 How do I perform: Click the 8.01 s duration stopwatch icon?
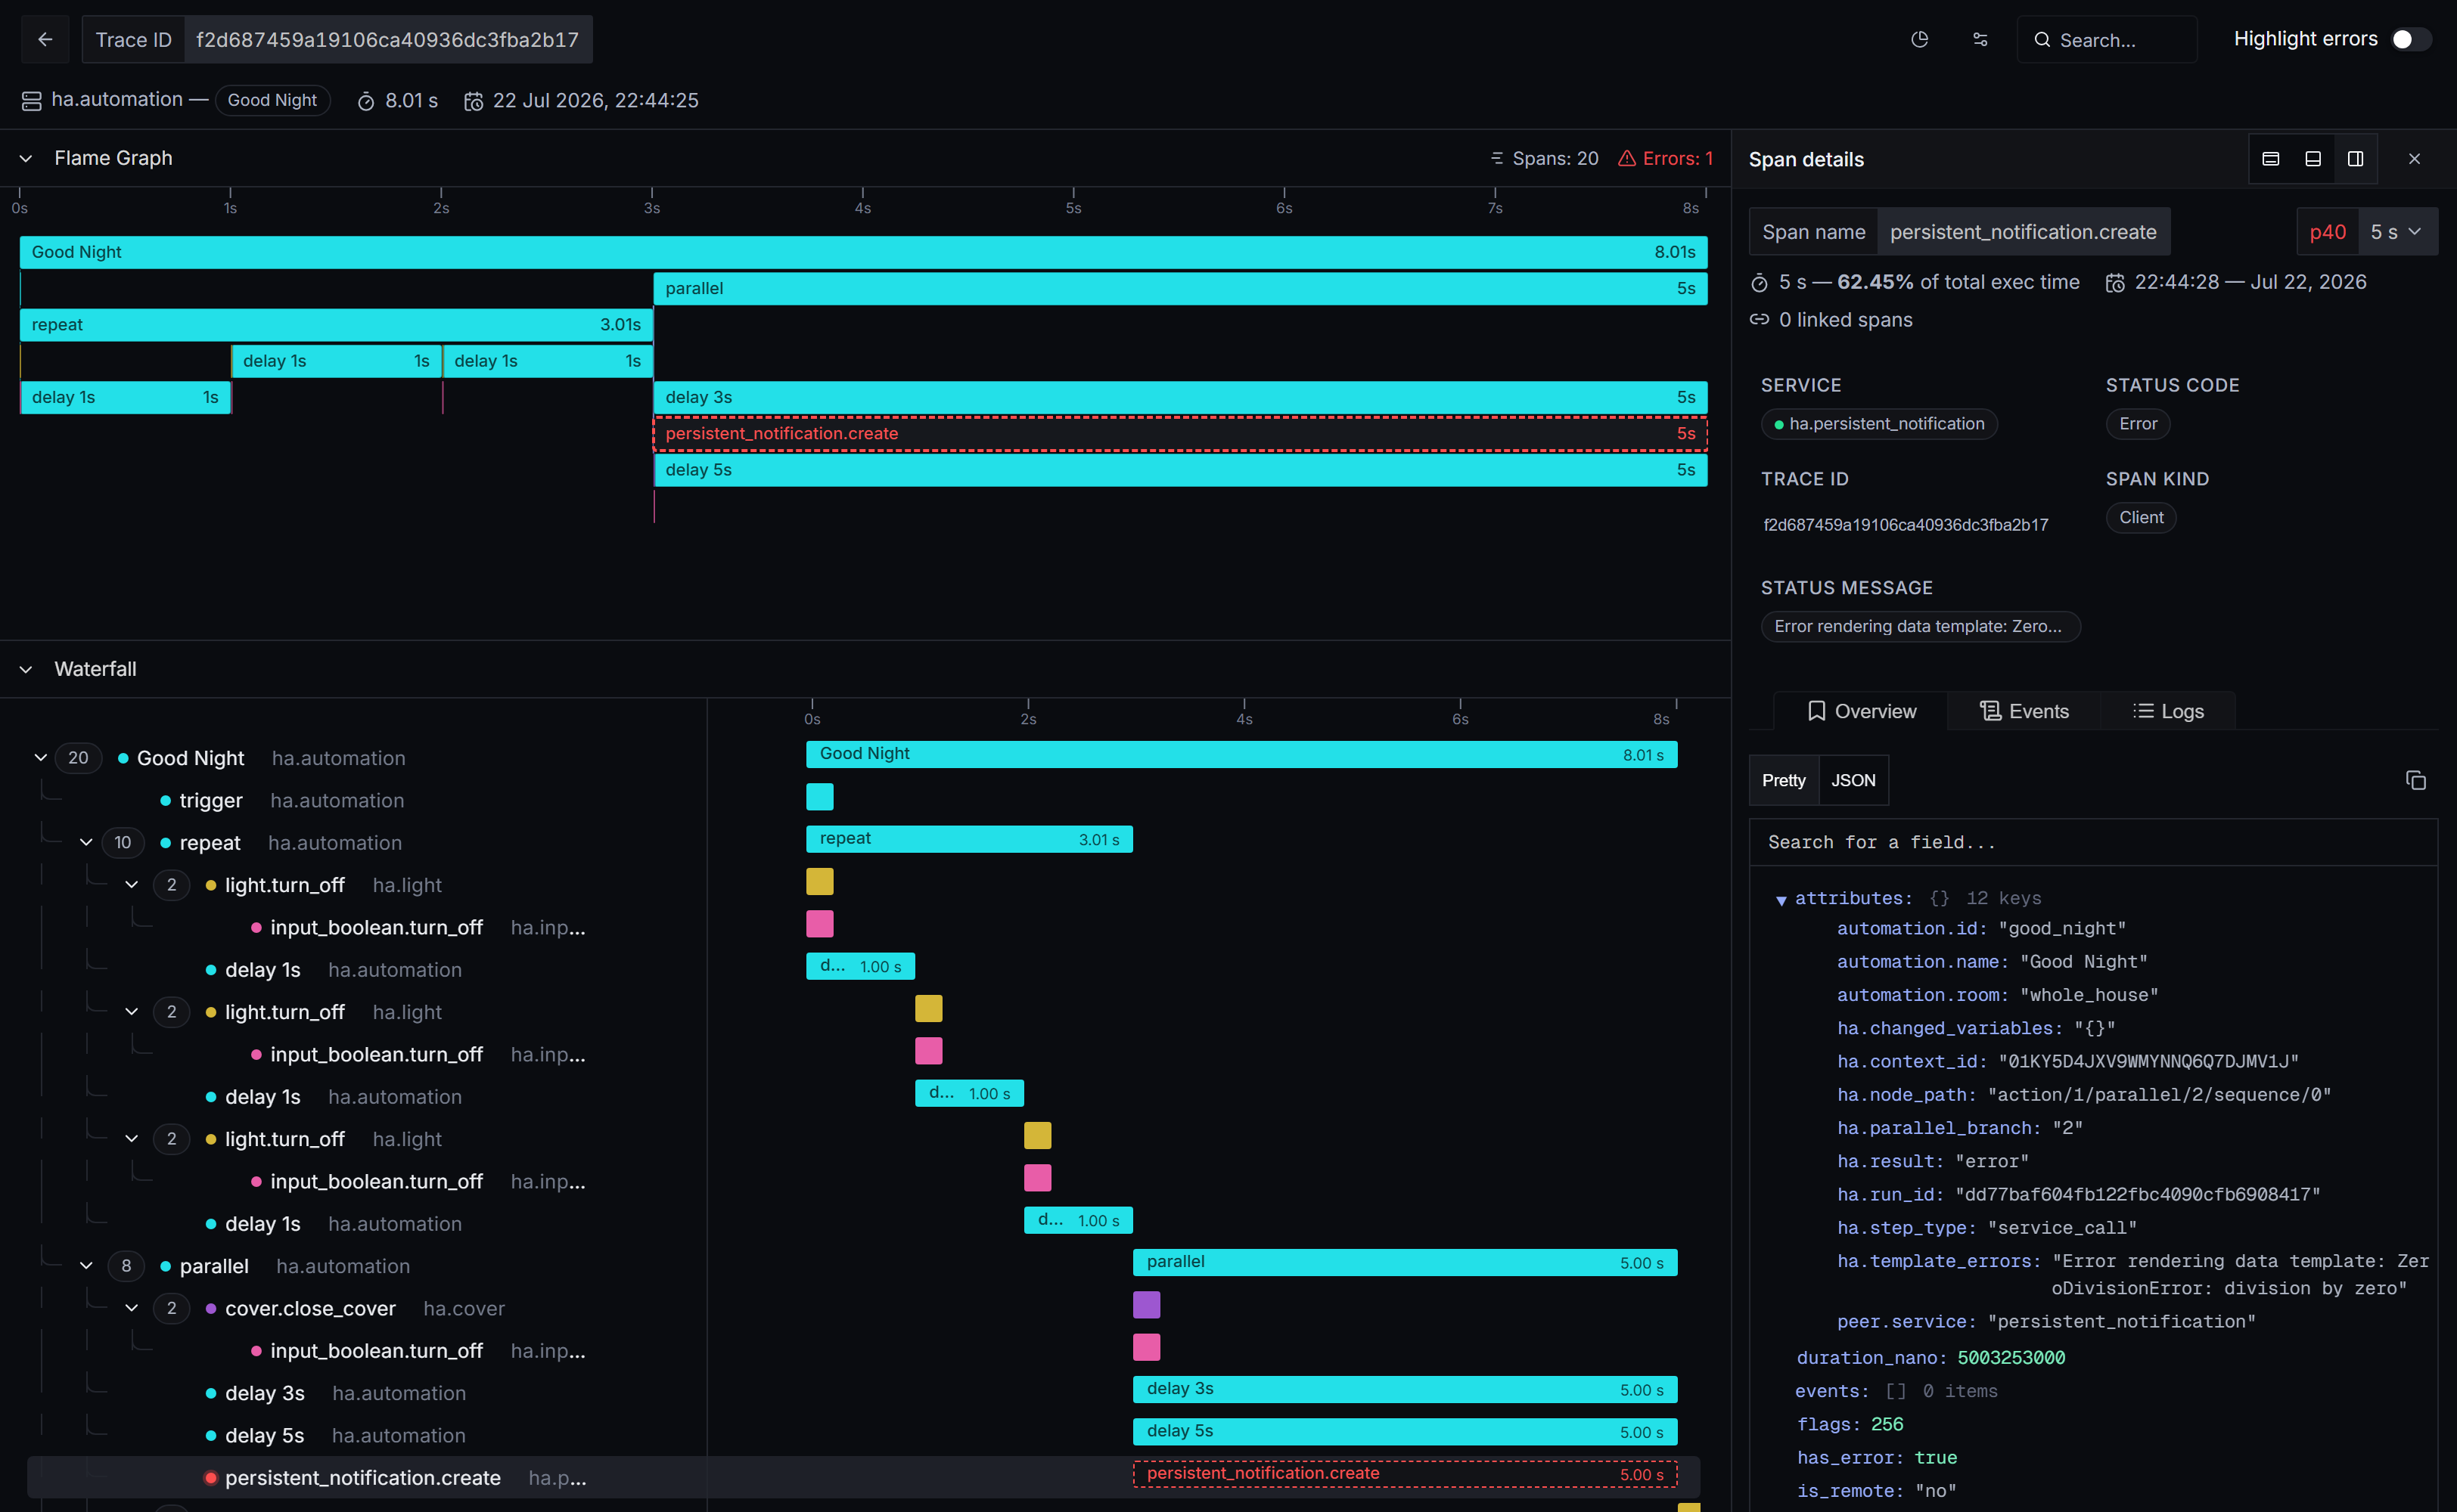coord(366,101)
